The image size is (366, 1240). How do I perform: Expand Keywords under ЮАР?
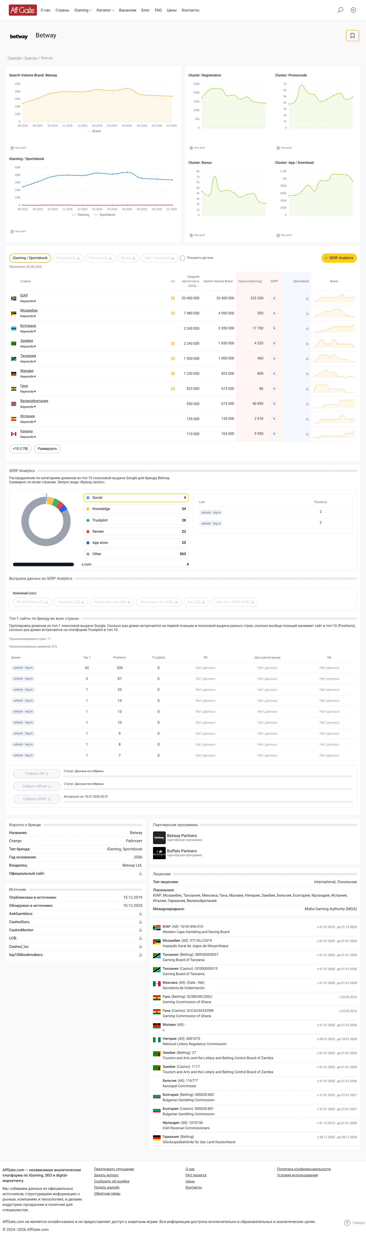pos(28,301)
